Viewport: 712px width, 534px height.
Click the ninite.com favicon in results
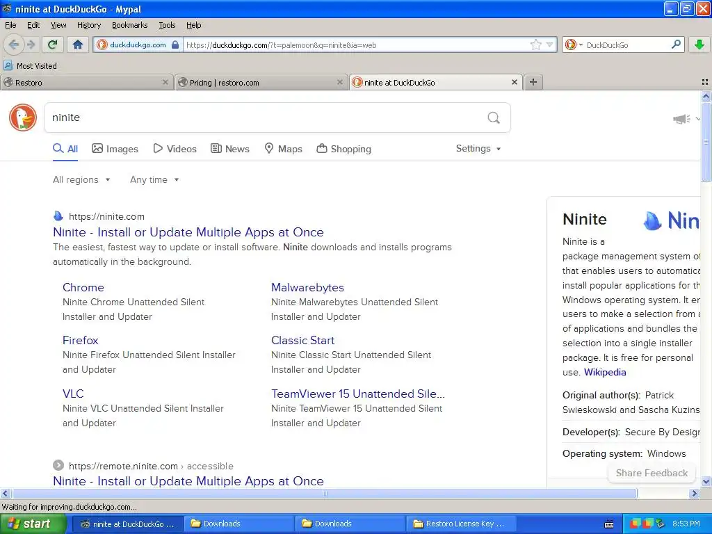click(x=58, y=216)
